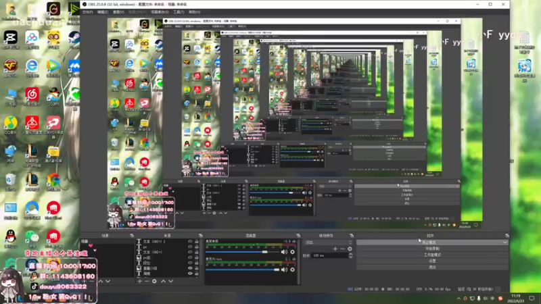Viewport: 541px width, 304px height.
Task: Pop out the Scenes dock panel
Action: click(x=132, y=236)
